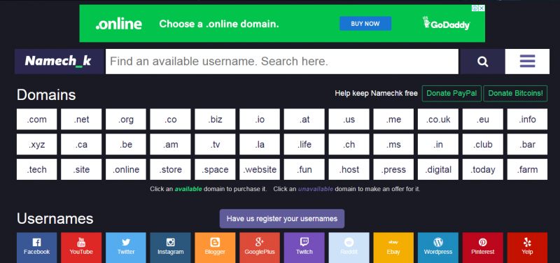Select the .farm domain tile
The height and width of the screenshot is (263, 560).
[x=527, y=169]
